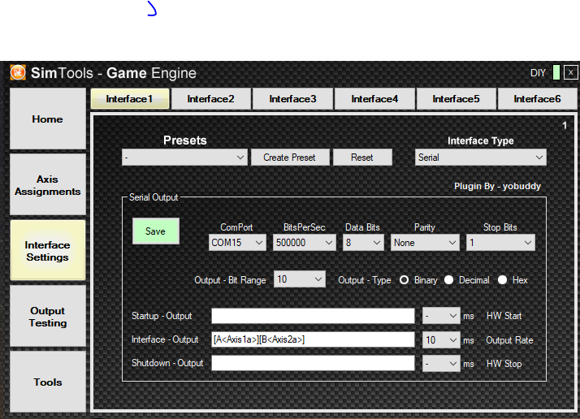Switch to the Interface2 tab

click(x=211, y=99)
